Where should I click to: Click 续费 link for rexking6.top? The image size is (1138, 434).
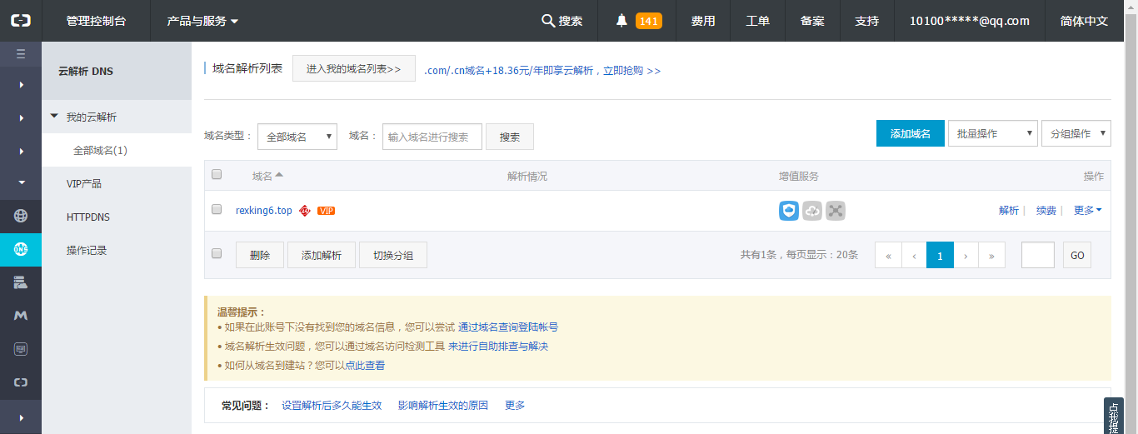(x=1046, y=211)
